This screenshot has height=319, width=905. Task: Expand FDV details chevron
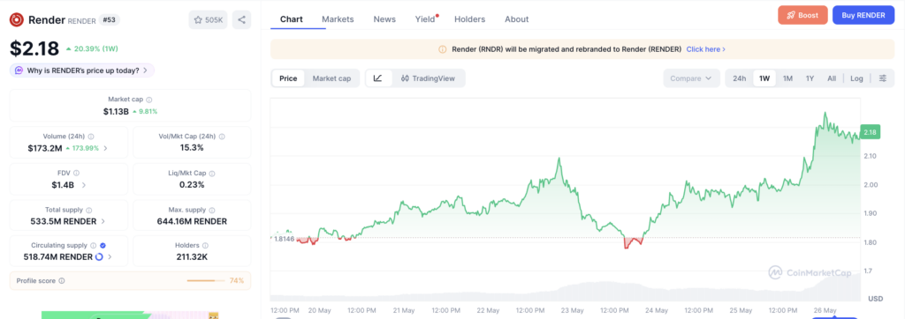pos(84,185)
